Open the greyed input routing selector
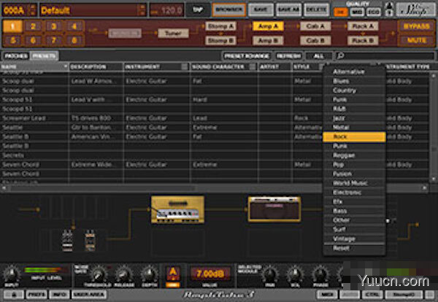This screenshot has height=302, width=438. pyautogui.click(x=125, y=34)
